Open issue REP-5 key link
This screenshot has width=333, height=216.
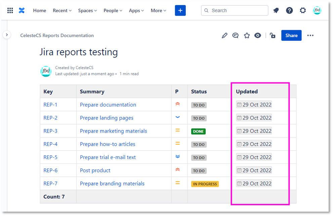50,157
